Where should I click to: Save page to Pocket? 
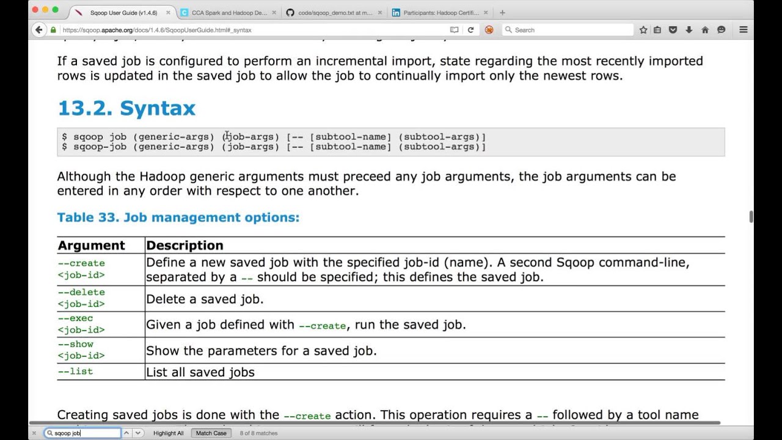click(x=673, y=29)
